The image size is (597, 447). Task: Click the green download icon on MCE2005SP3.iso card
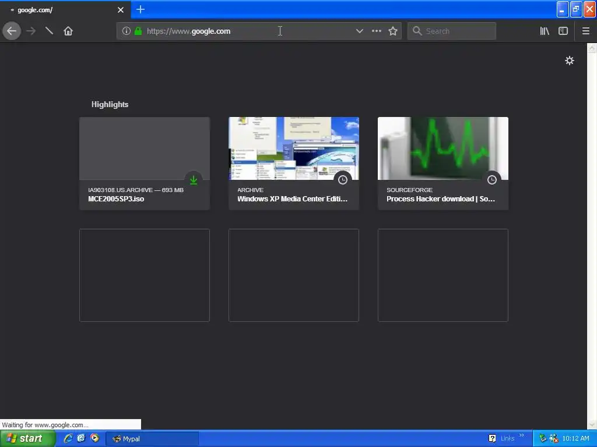(x=194, y=180)
